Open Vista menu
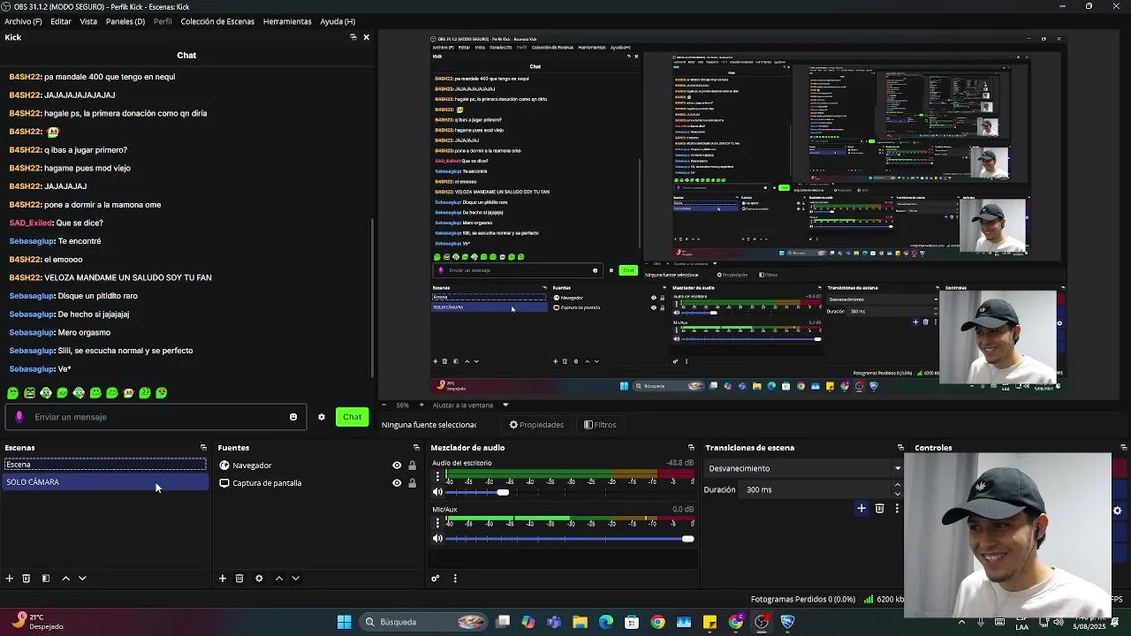Screen dimensions: 1131x636 pyautogui.click(x=88, y=21)
